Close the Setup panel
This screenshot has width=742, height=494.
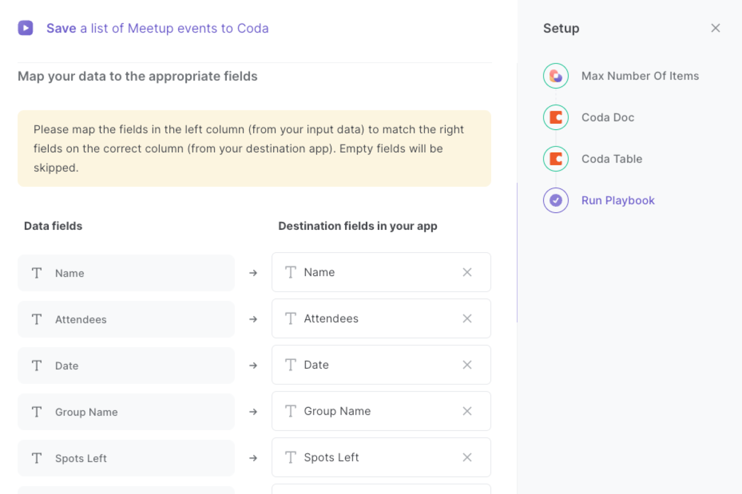pos(715,28)
